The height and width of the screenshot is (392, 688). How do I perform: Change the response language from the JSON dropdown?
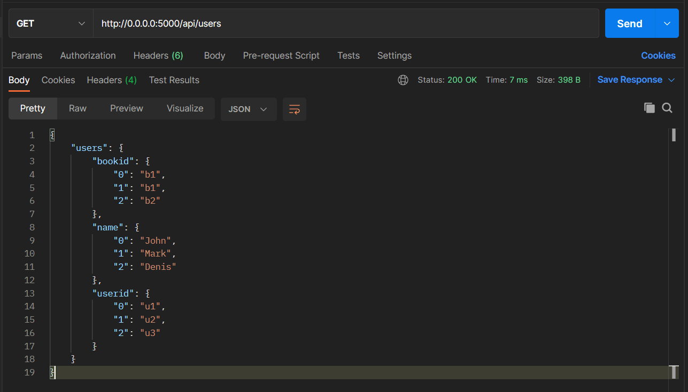(x=248, y=109)
